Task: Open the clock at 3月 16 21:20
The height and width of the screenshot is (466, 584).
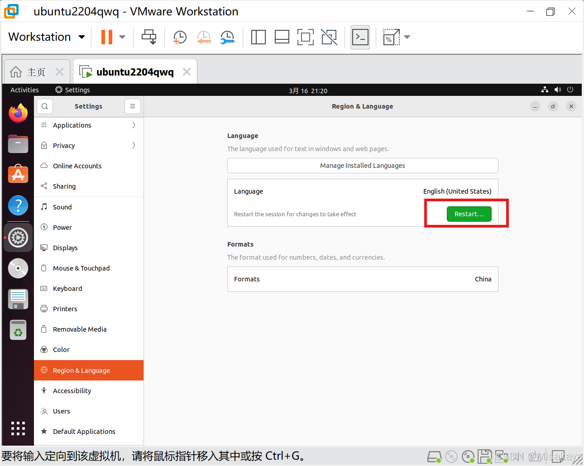Action: click(x=308, y=90)
